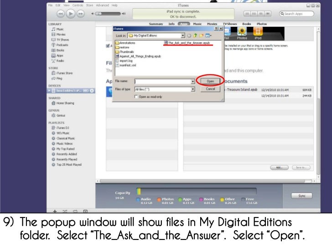Screen dimensions: 332x249
Task: Click the Apps library icon
Action: point(53,56)
